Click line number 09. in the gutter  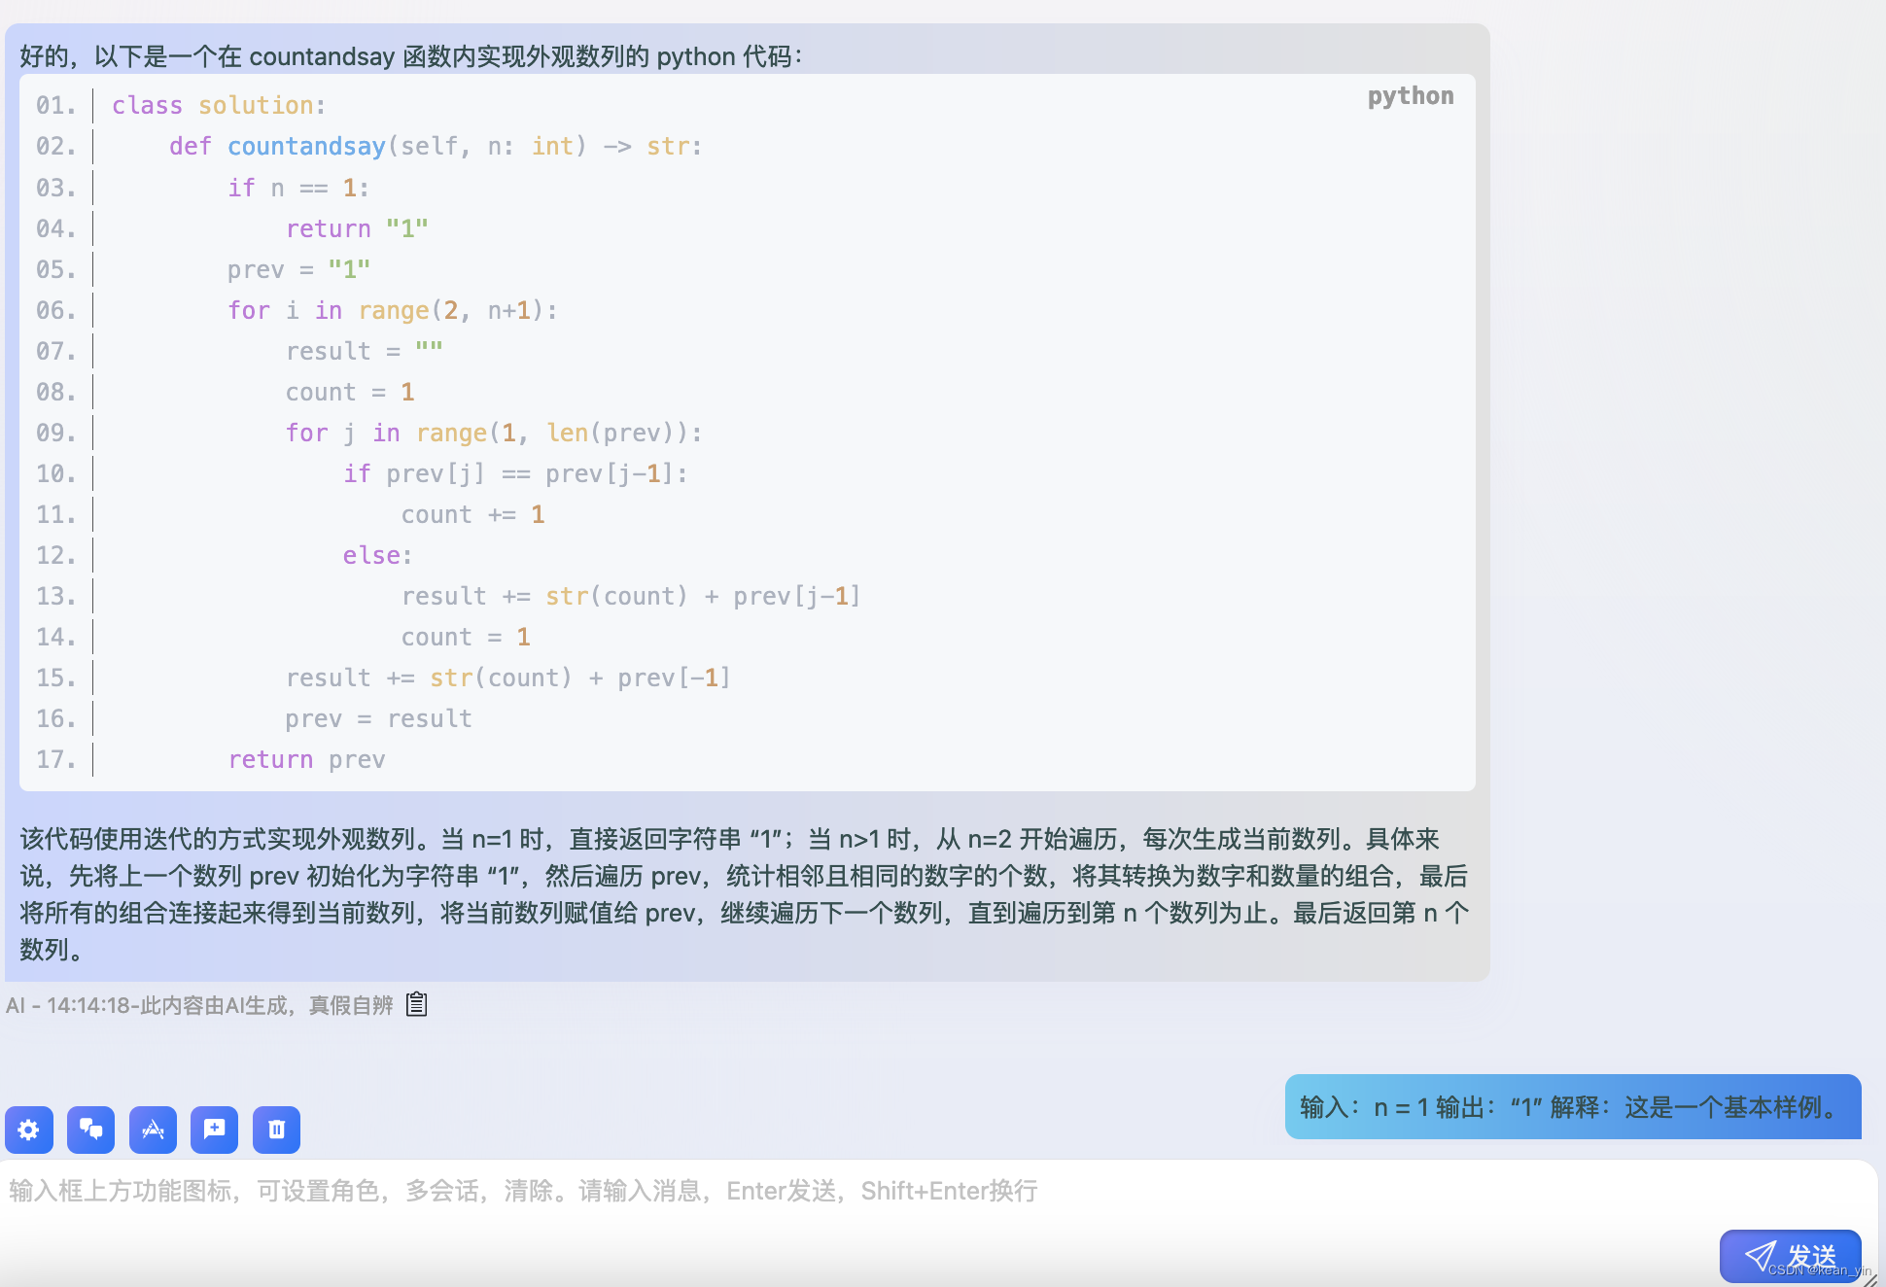pos(55,433)
